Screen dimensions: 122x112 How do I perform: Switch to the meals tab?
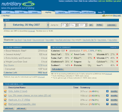(35, 12)
